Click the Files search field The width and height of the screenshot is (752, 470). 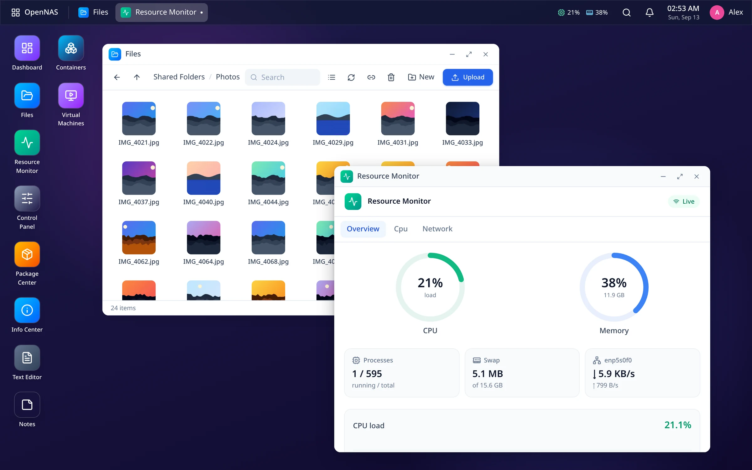pyautogui.click(x=283, y=77)
